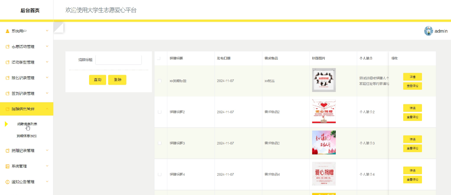Click the 删除 delete button
The height and width of the screenshot is (195, 451).
[x=117, y=80]
